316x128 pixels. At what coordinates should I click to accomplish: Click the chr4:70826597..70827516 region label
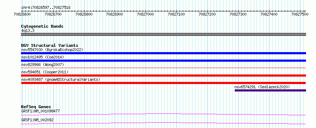coord(46,8)
